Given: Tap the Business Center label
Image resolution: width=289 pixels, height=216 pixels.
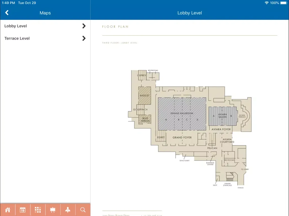Looking at the screenshot, I should point(210,164).
